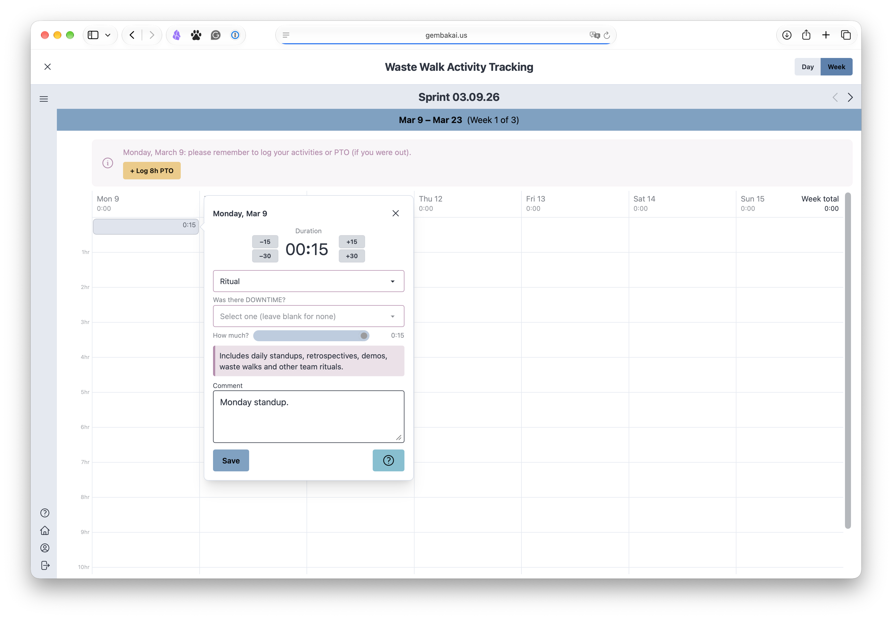The height and width of the screenshot is (619, 892).
Task: Subtract 30 minutes from the duration
Action: pos(265,256)
